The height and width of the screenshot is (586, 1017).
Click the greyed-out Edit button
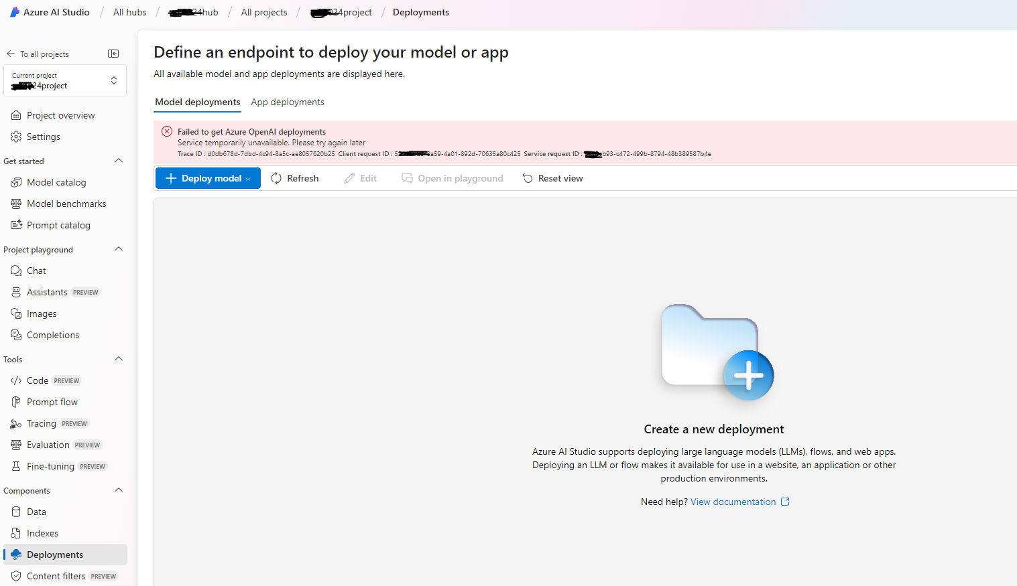tap(361, 178)
